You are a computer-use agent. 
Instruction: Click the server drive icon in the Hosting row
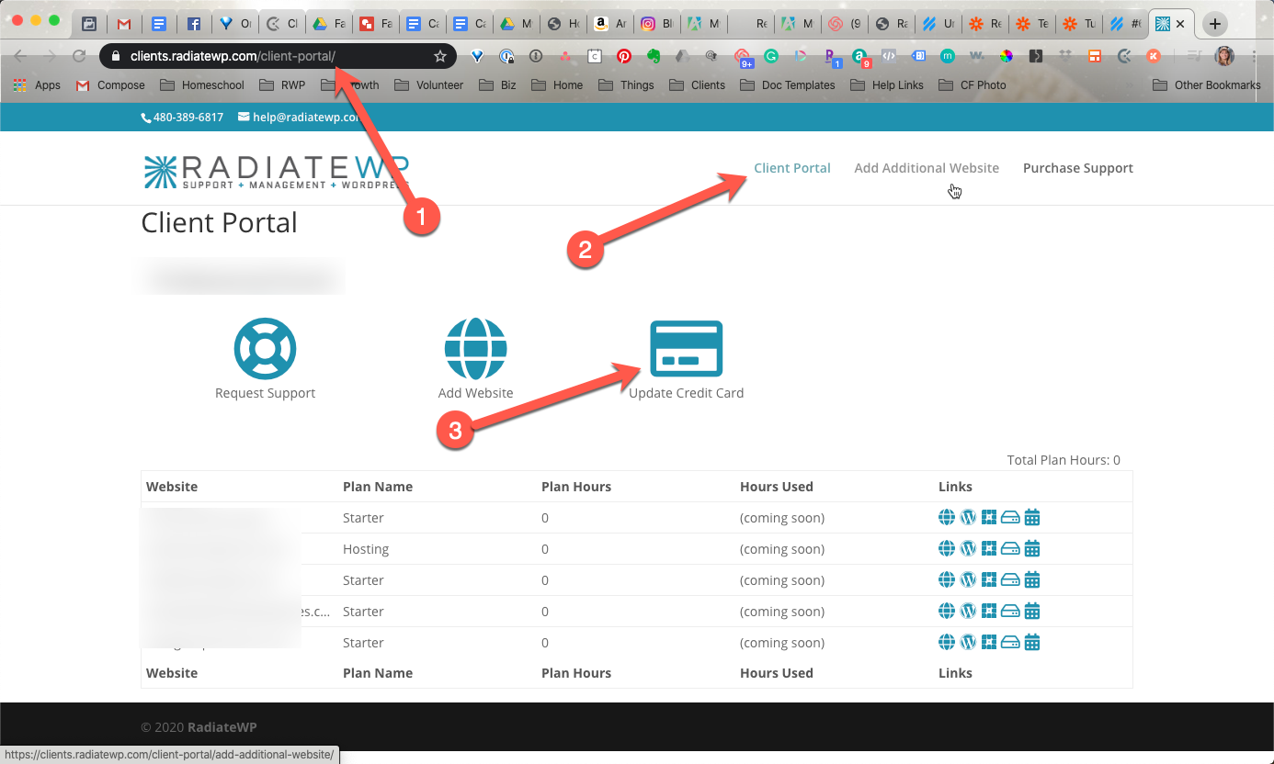[1010, 549]
